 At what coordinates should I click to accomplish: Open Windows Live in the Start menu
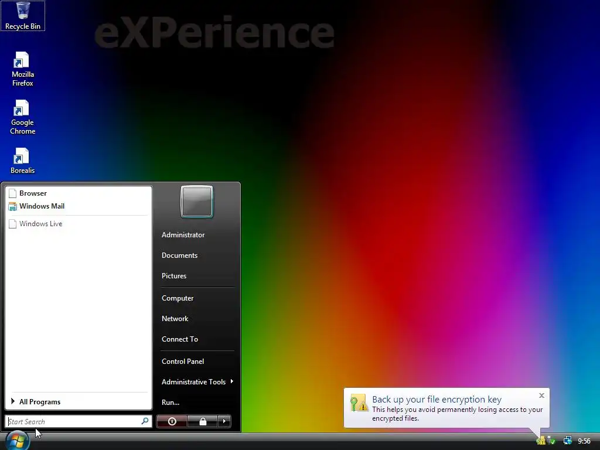click(x=78, y=224)
